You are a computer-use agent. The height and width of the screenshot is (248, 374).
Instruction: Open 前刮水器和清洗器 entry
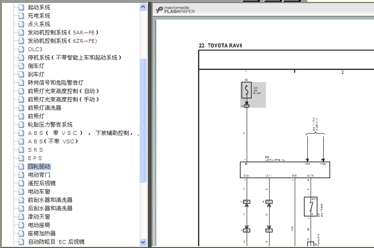(50, 200)
